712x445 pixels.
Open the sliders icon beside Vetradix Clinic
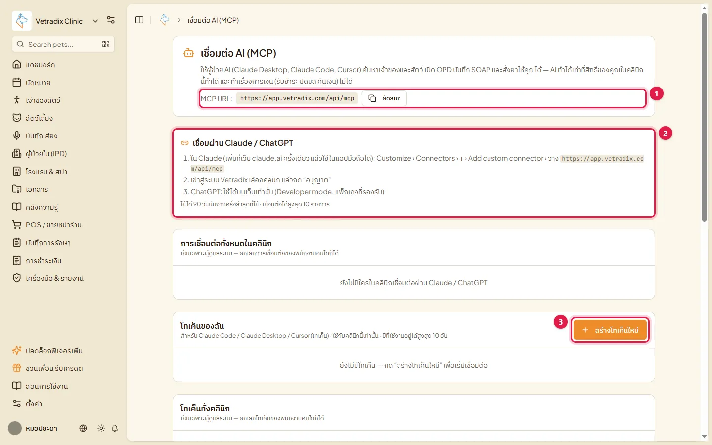(111, 20)
